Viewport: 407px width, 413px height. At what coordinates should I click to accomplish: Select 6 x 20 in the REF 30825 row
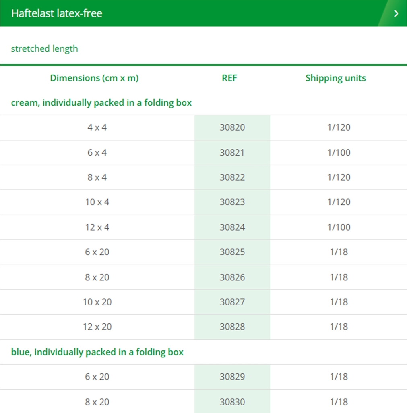(97, 252)
